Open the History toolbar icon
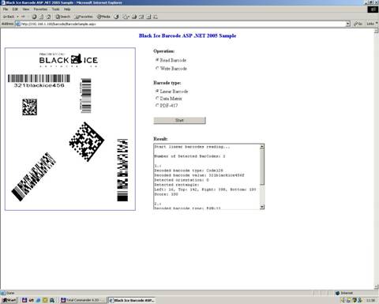This screenshot has width=379, height=304. pos(116,17)
